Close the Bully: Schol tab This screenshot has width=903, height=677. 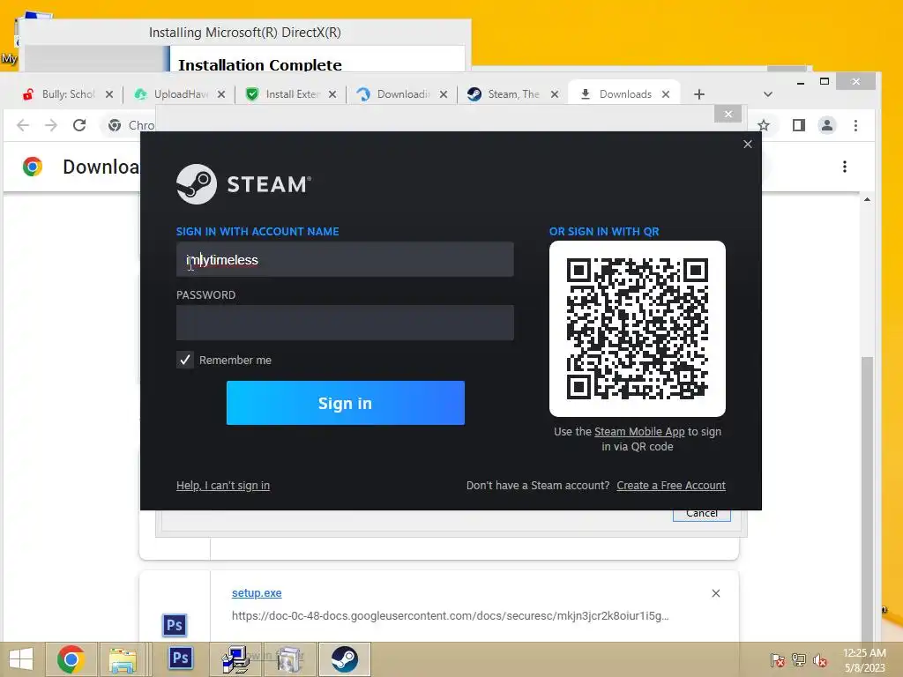pos(109,94)
